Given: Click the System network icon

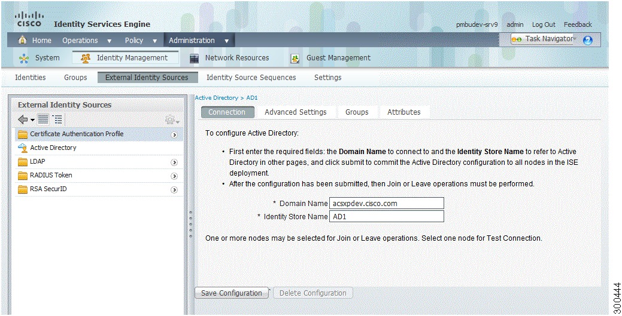Looking at the screenshot, I should 24,58.
